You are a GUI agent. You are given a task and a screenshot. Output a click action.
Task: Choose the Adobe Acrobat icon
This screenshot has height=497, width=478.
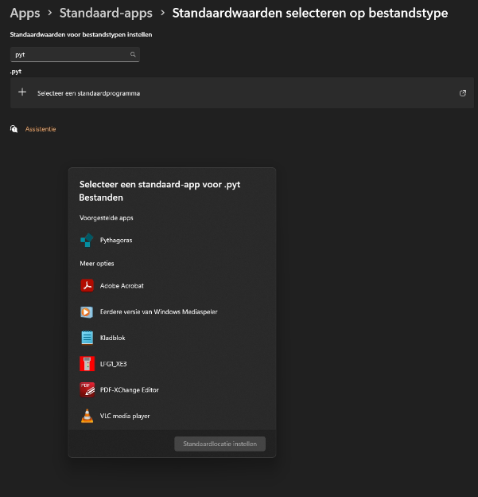coord(87,285)
